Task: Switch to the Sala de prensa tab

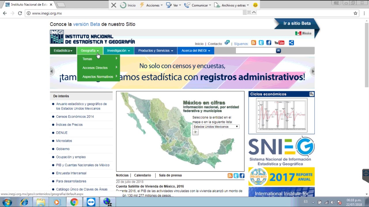Action: pos(170,175)
